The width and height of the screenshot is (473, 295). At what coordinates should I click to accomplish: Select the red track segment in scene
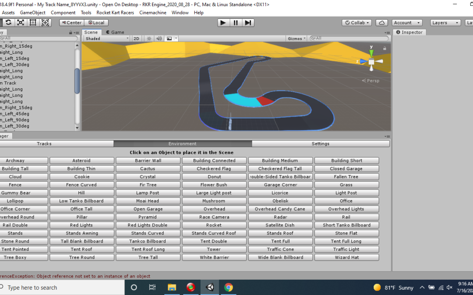point(265,101)
